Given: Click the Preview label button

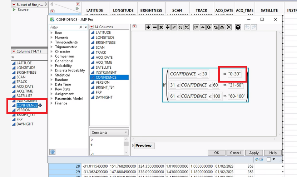Looking at the screenshot, I should [144, 146].
